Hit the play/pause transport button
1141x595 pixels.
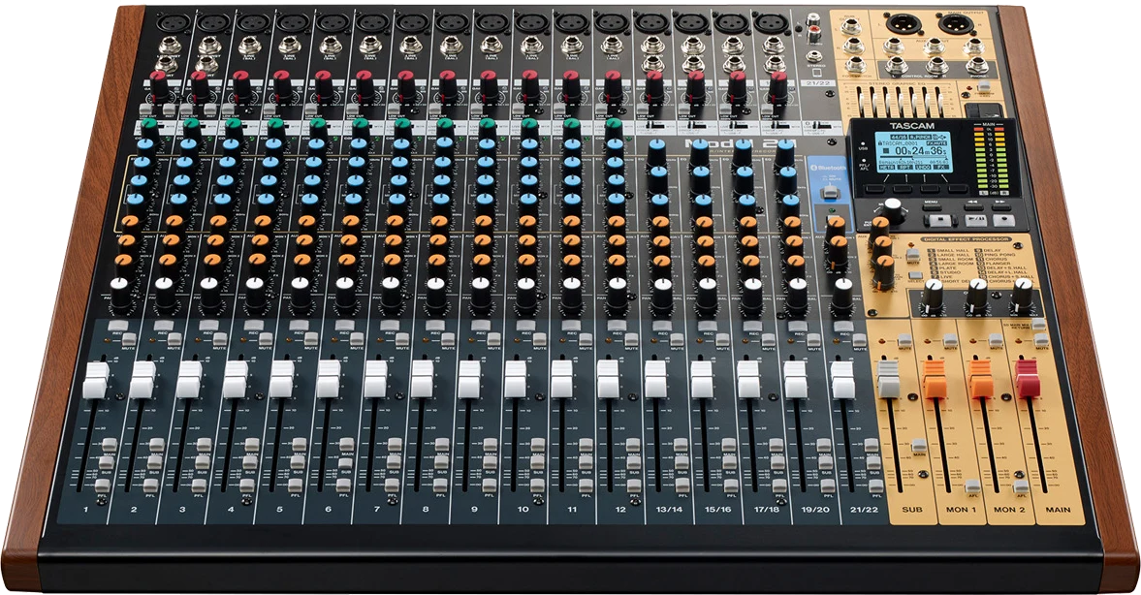tap(975, 220)
